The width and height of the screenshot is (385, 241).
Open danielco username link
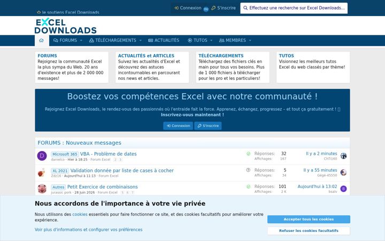pyautogui.click(x=58, y=160)
